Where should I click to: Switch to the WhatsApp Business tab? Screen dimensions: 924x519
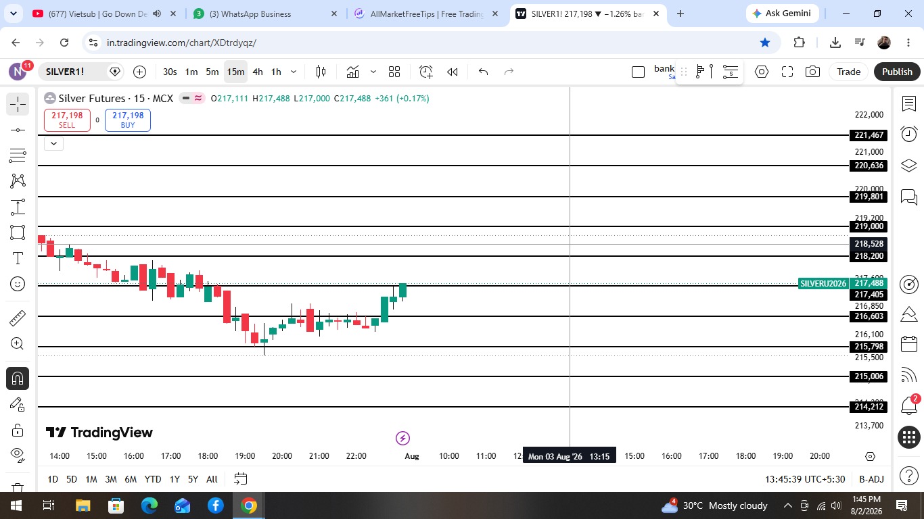pos(265,14)
